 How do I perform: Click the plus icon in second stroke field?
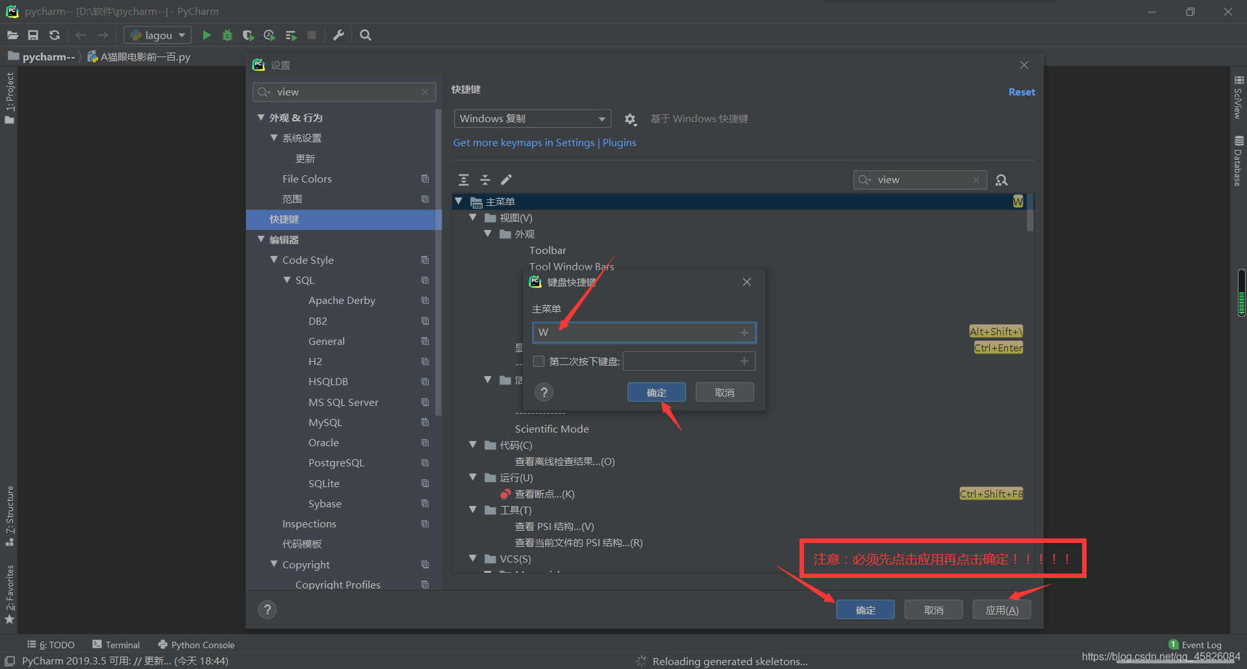click(744, 361)
